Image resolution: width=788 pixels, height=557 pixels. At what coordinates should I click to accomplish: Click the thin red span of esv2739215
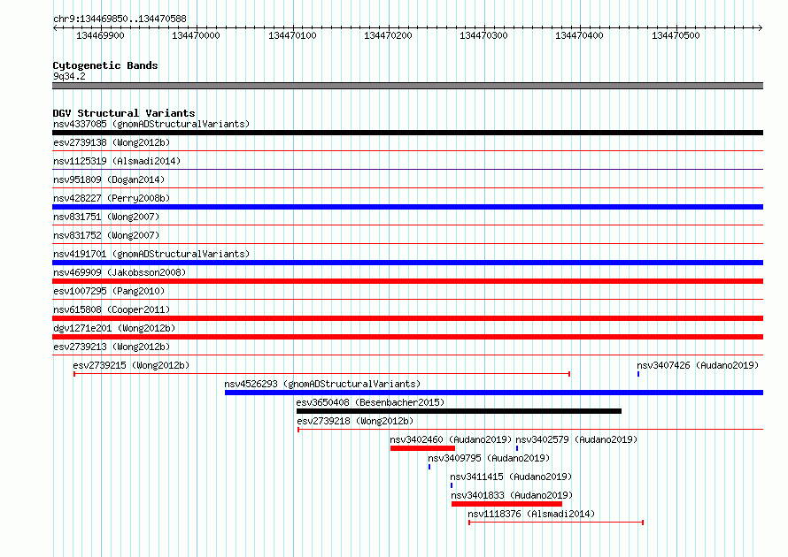click(321, 374)
